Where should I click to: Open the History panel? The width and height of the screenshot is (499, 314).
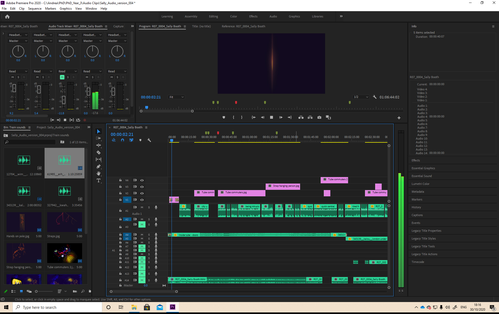point(416,207)
